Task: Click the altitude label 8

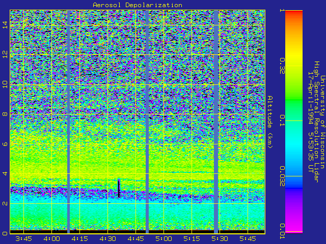Action: 5,114
